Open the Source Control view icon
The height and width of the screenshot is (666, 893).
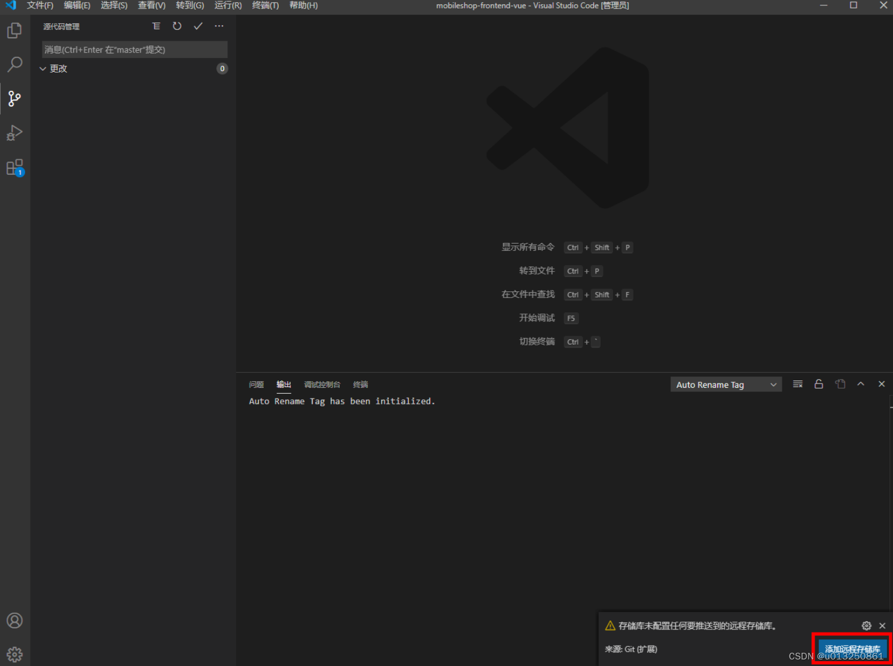(14, 98)
